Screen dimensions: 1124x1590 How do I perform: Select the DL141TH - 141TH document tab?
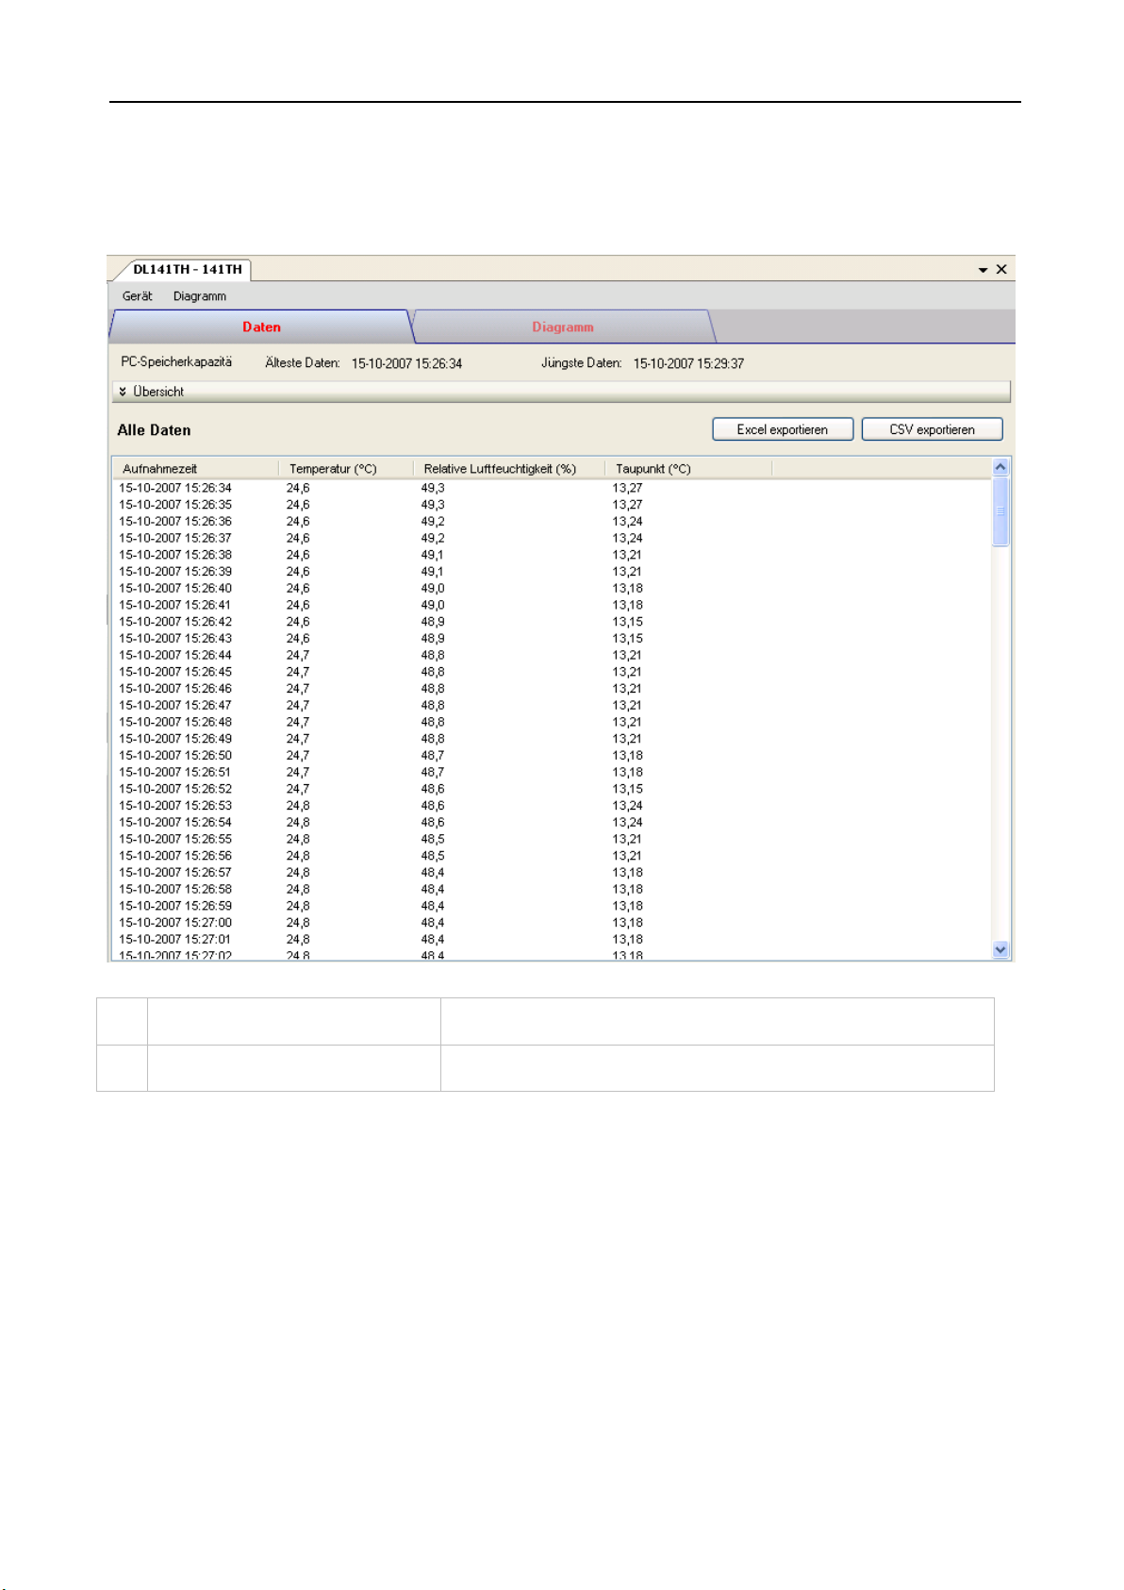[x=188, y=270]
